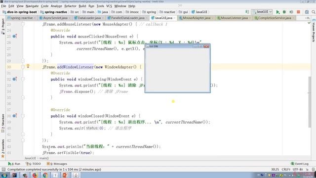Select the IntelliJ IDEA taskbar icon
Image resolution: width=316 pixels, height=178 pixels.
coord(14,175)
